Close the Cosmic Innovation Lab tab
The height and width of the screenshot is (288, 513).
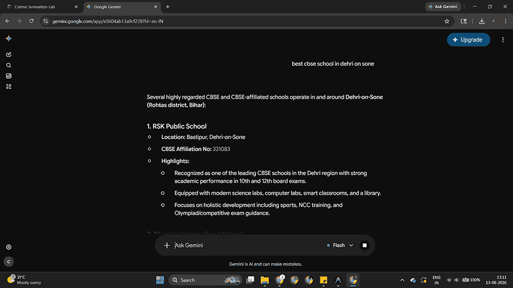(x=76, y=6)
